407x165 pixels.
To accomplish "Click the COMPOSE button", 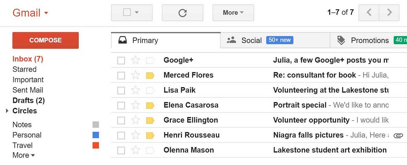I will click(46, 40).
